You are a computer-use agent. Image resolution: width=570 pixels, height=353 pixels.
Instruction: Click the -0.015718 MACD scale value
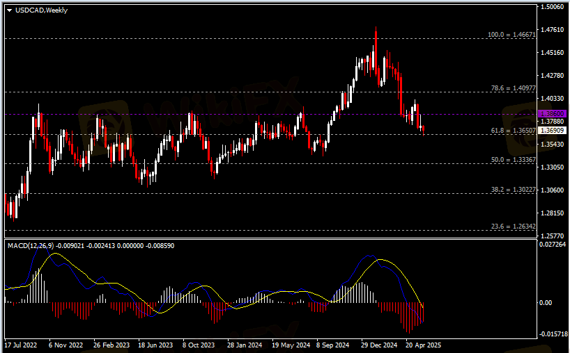click(x=553, y=334)
